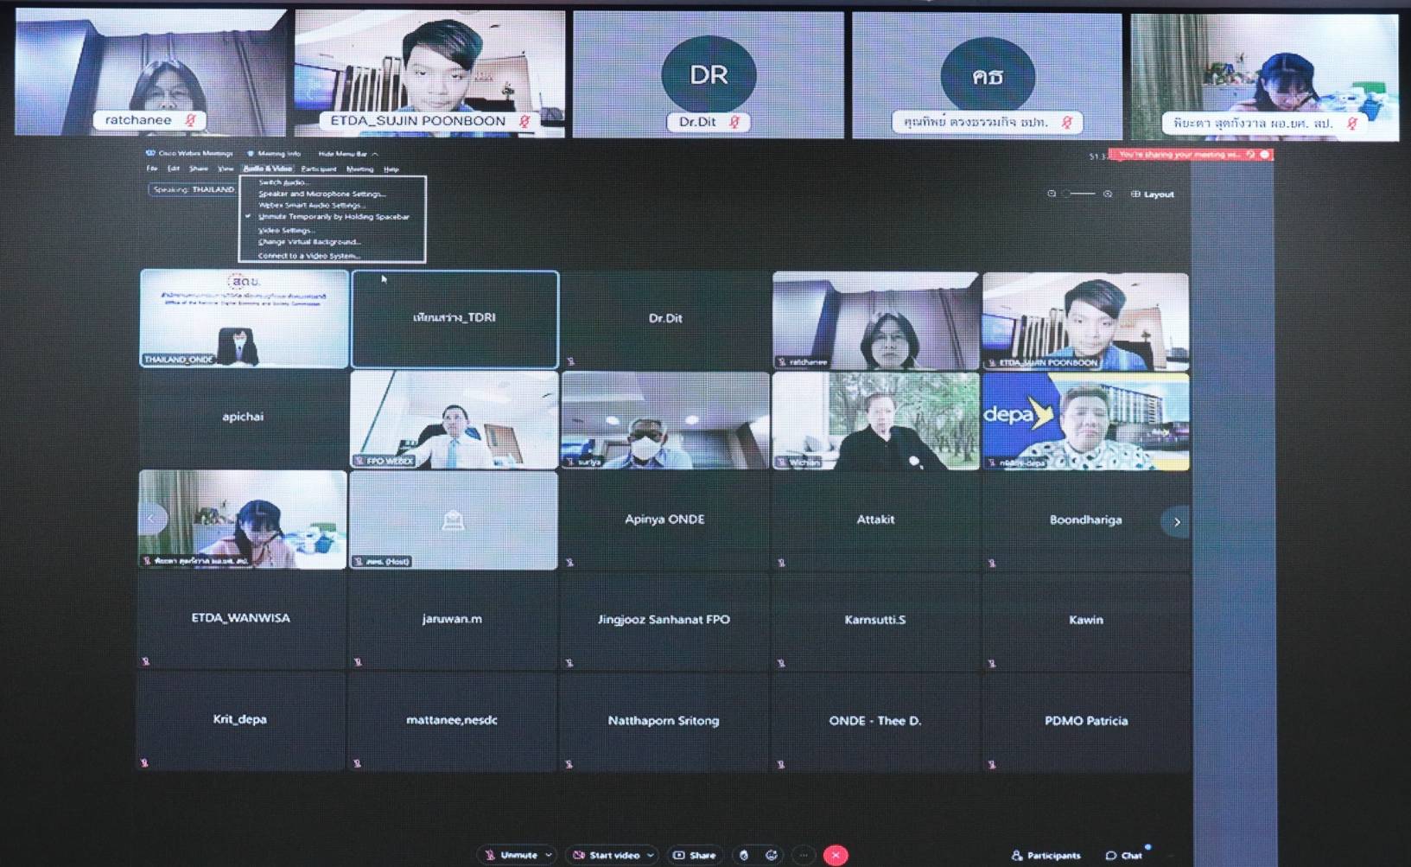
Task: Open the Layout options
Action: coord(1153,194)
